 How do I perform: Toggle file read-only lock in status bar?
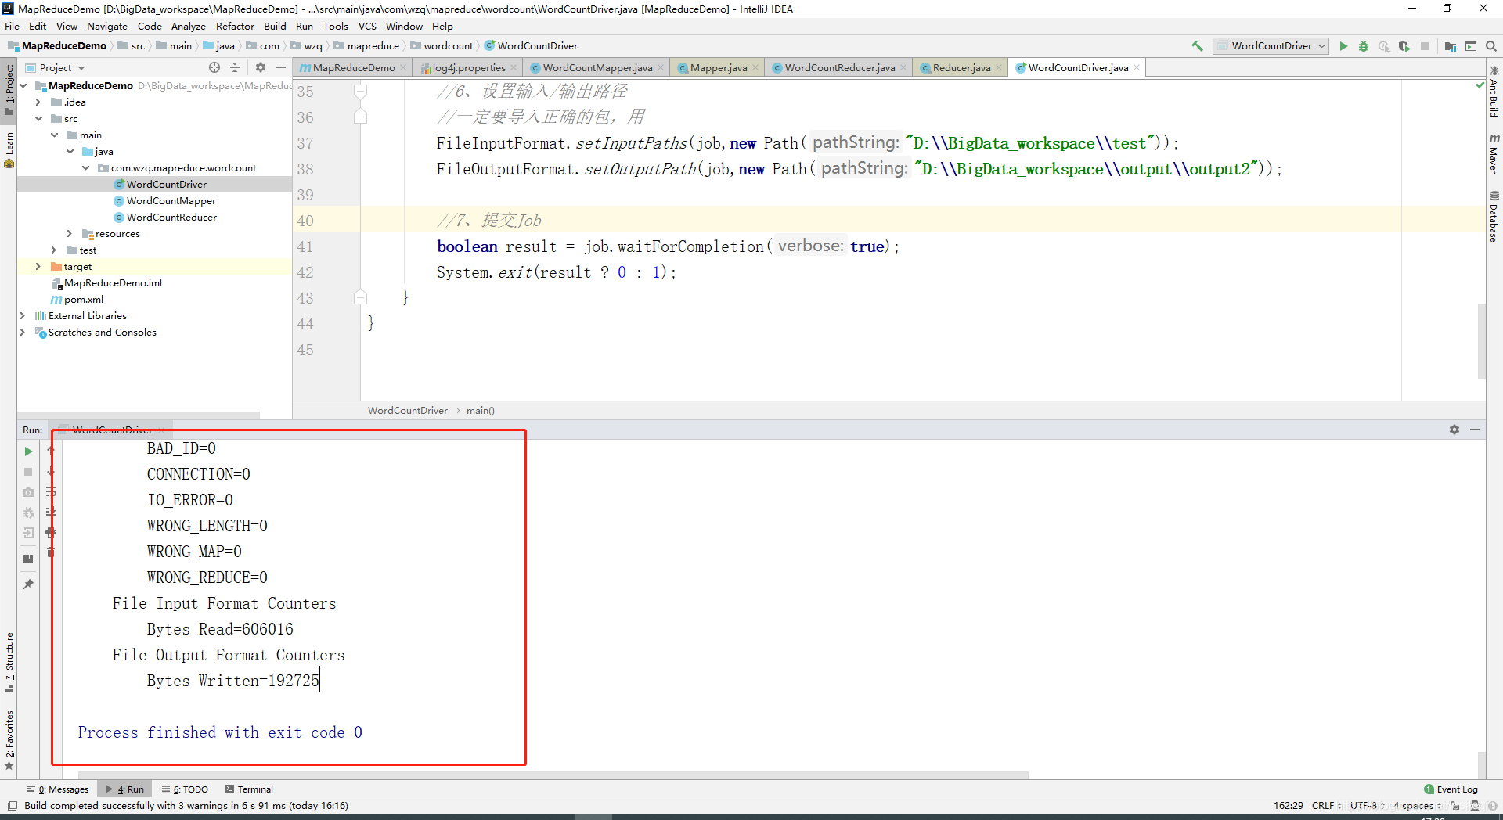pos(1455,806)
